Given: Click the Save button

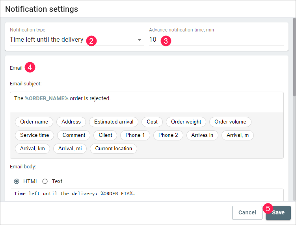Looking at the screenshot, I should pos(278,212).
